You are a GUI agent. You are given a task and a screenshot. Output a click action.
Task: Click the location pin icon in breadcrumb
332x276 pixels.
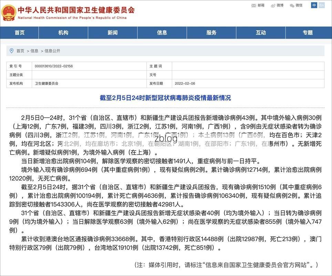pos(12,51)
